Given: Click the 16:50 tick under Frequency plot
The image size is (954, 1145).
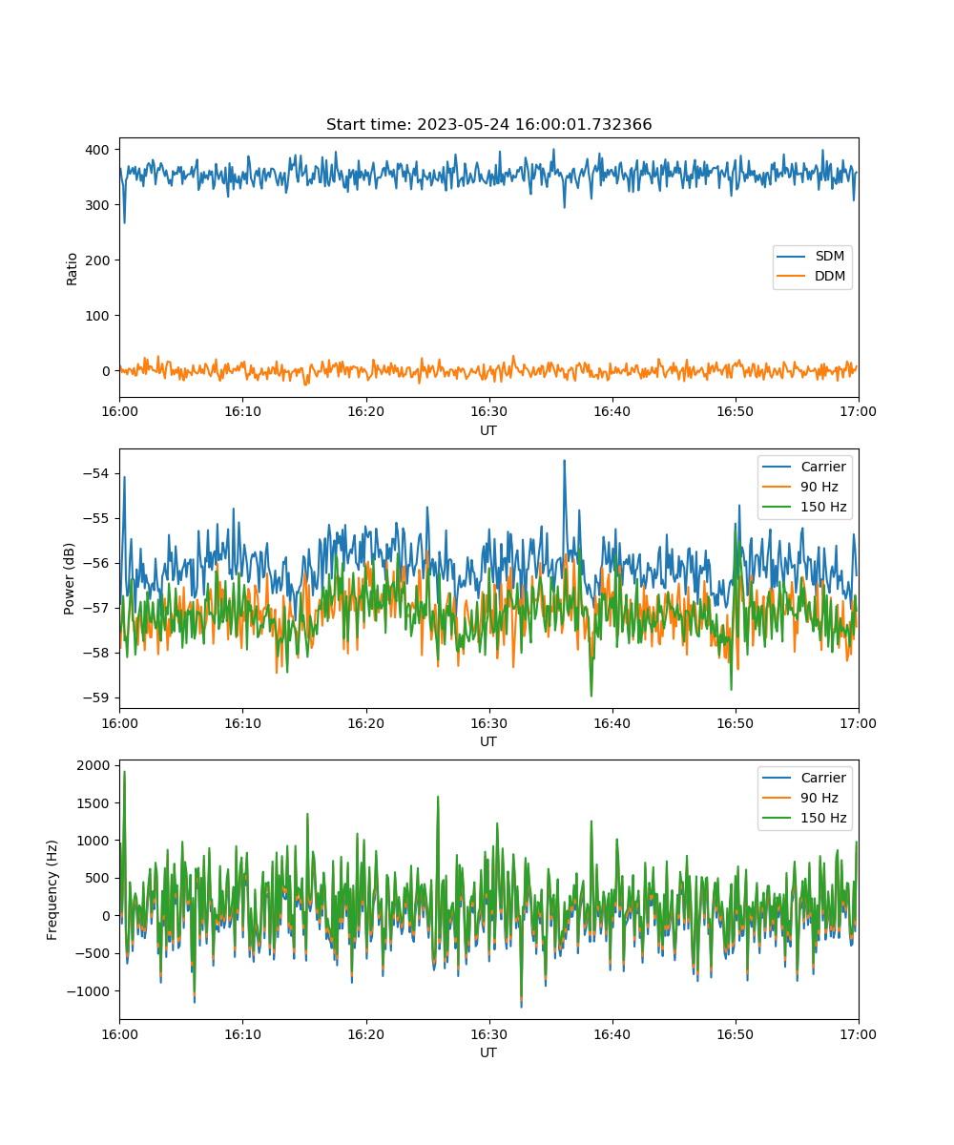Looking at the screenshot, I should coord(735,1032).
